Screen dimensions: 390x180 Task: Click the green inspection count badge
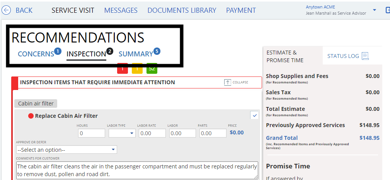coord(152,69)
